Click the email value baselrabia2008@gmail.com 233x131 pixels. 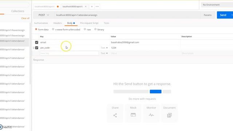(x=125, y=43)
